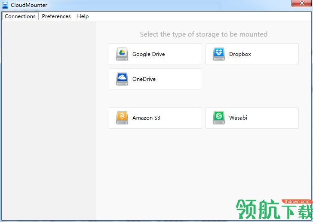Screen dimensions: 313x222
Task: Click the Amazon S3 orange disk icon
Action: 122,118
